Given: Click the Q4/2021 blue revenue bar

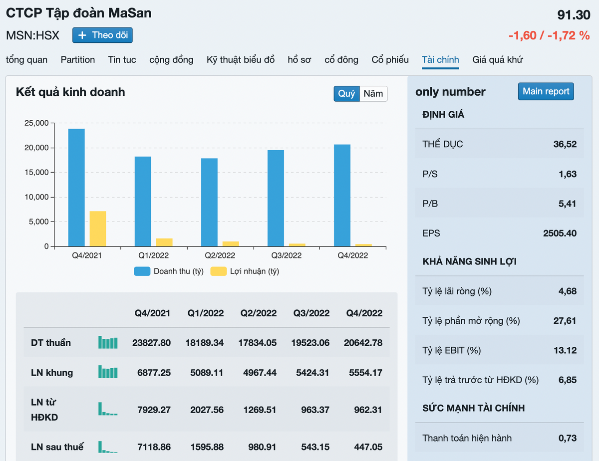Looking at the screenshot, I should pos(76,188).
